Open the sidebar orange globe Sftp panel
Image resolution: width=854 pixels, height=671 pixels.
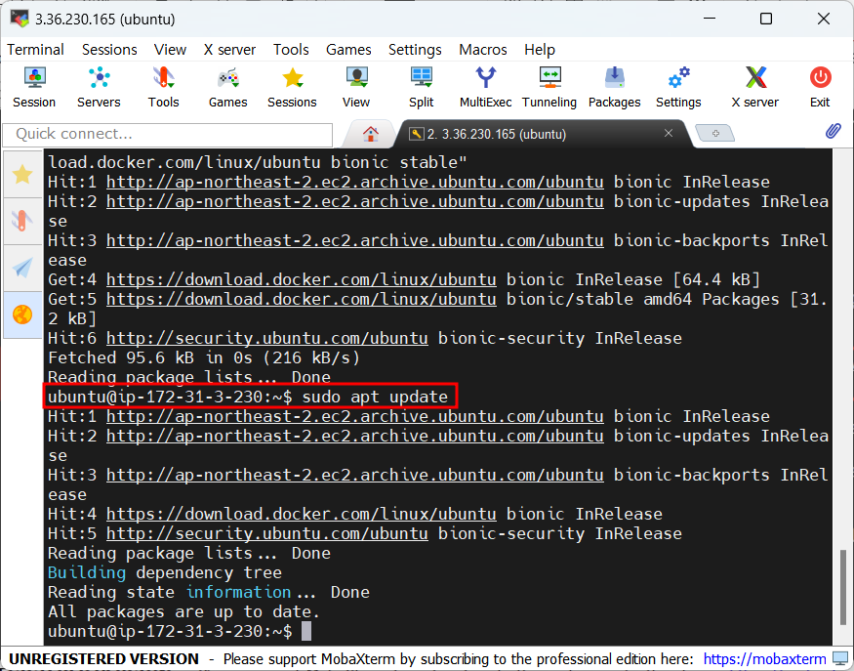[22, 315]
